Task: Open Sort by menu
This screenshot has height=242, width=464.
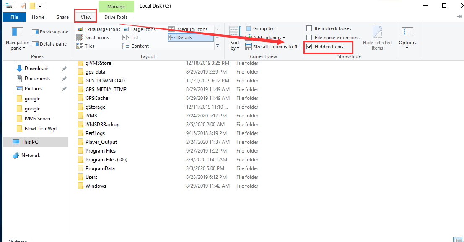Action: coord(235,38)
